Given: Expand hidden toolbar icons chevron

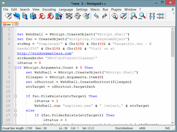Looking at the screenshot, I should click(173, 14).
